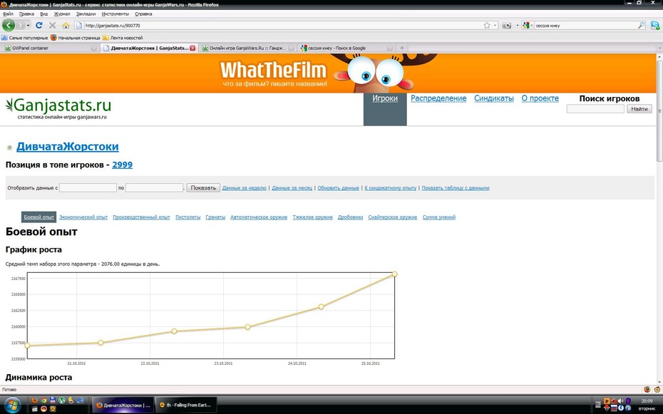Image resolution: width=663 pixels, height=414 pixels.
Task: Click the Данные за неделю link
Action: click(x=244, y=188)
